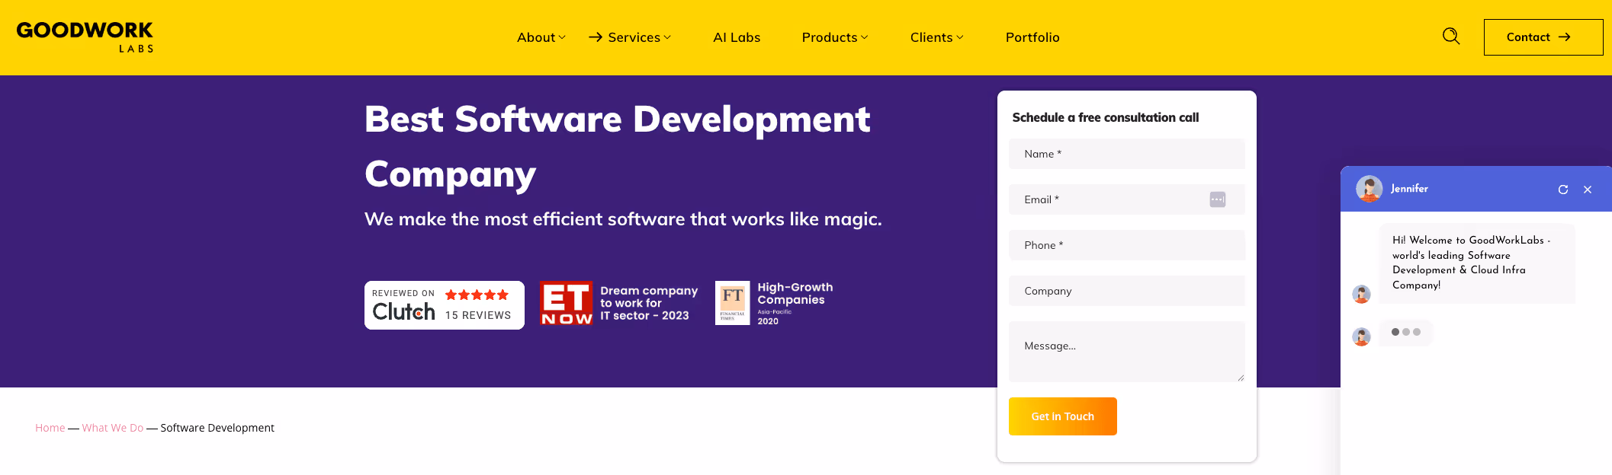The image size is (1612, 475).
Task: Expand the Services dropdown menu
Action: (x=639, y=37)
